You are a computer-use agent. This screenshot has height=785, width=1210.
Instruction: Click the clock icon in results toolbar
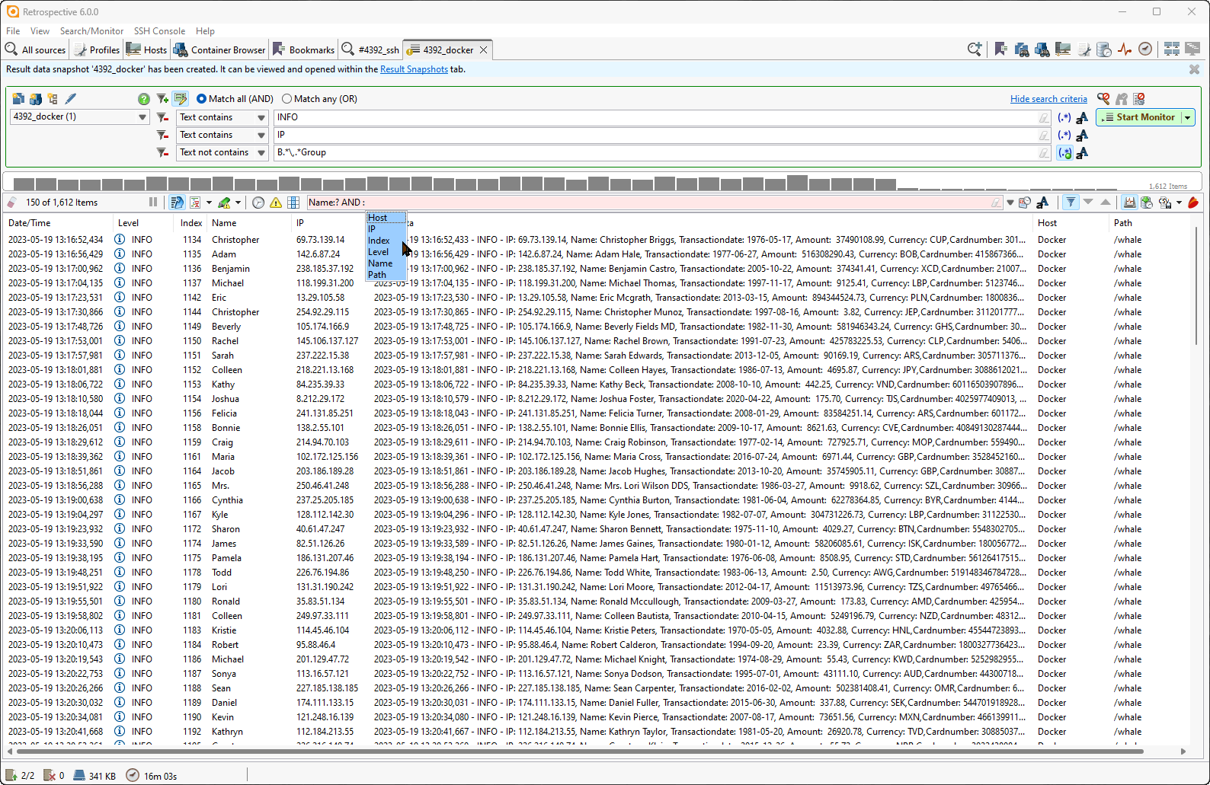(258, 203)
